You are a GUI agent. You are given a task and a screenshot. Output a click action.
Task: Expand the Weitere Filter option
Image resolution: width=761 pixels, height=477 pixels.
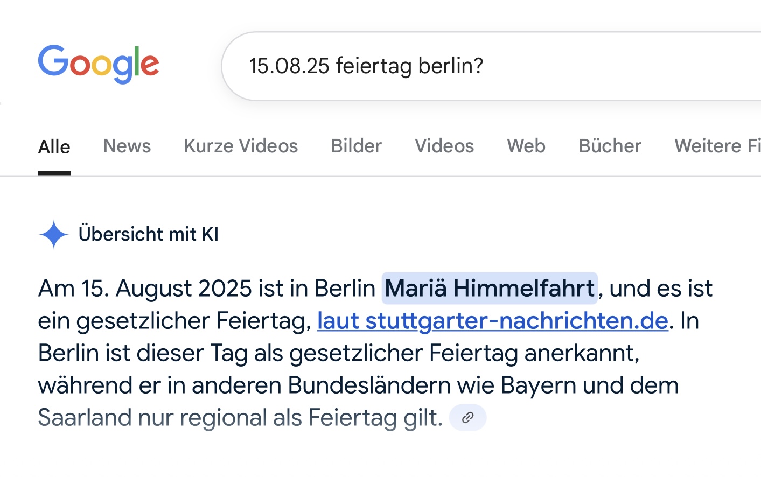717,146
